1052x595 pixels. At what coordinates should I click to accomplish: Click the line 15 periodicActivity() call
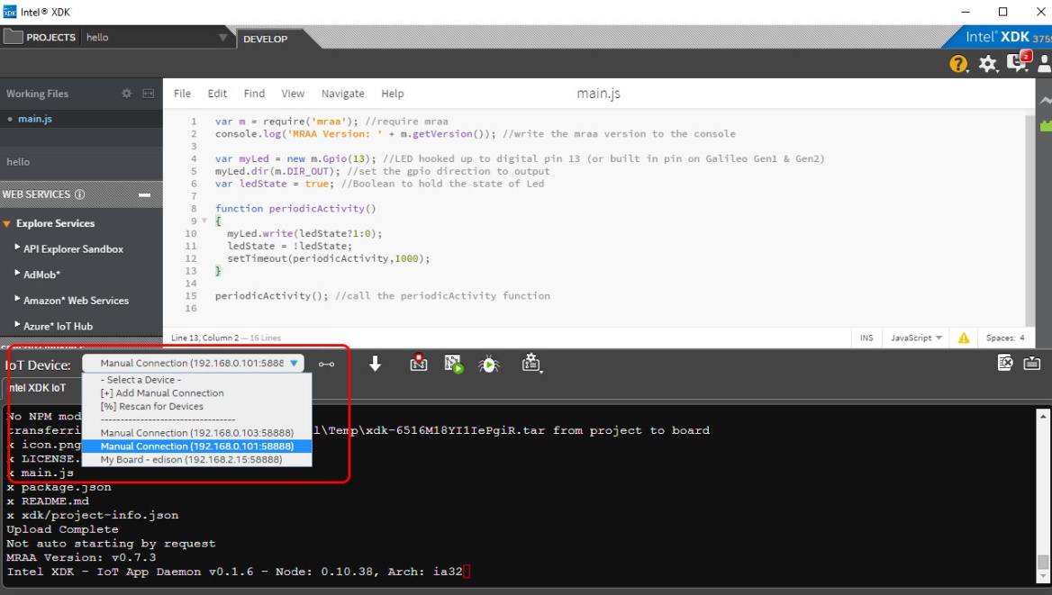tap(272, 296)
